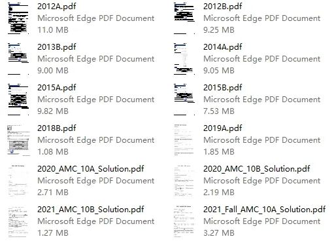
Task: Click the 2014A.pdf file name text
Action: point(223,47)
